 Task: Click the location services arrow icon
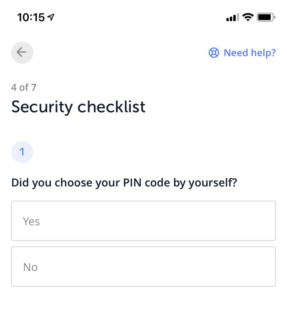pos(51,17)
